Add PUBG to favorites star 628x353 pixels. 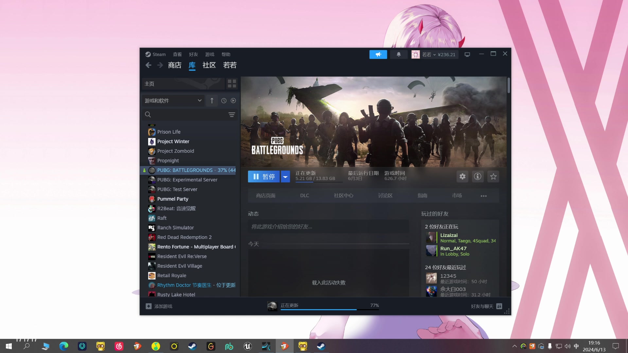pyautogui.click(x=493, y=176)
